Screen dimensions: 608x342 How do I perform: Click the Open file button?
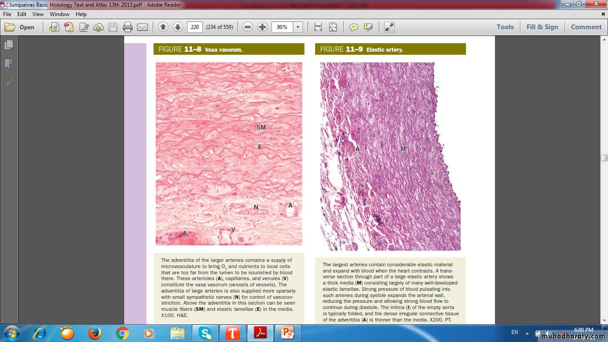[x=20, y=27]
